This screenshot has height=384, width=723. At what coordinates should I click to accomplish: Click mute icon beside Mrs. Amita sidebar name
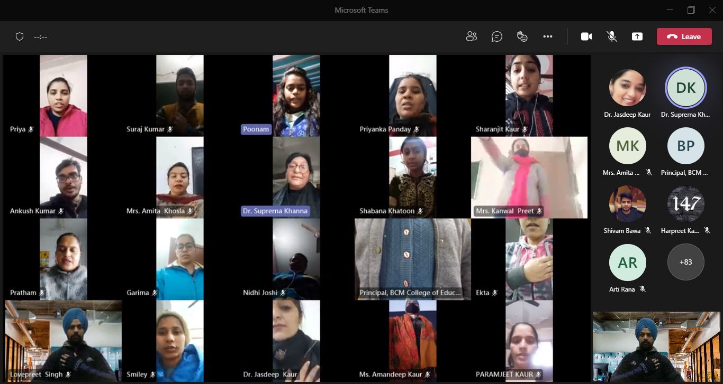(649, 173)
